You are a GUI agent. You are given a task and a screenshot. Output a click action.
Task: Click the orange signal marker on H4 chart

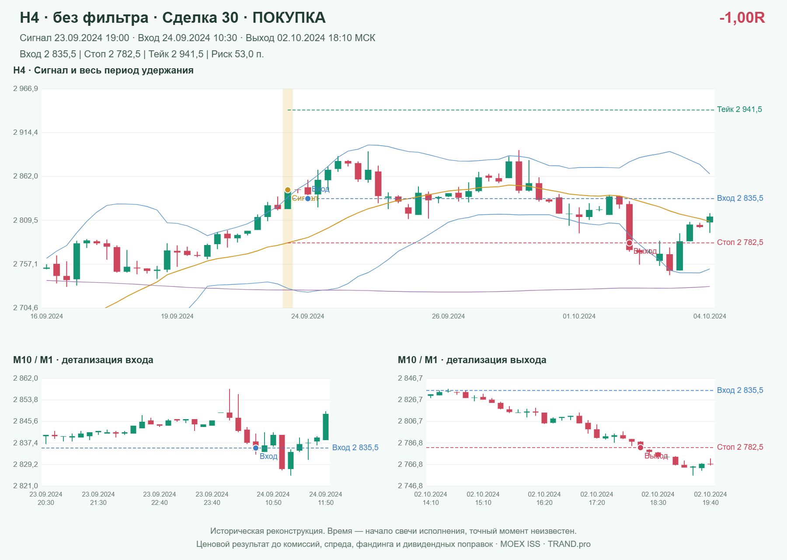coord(288,190)
